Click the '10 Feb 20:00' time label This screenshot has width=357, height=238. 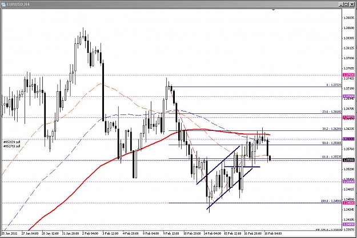click(x=192, y=233)
